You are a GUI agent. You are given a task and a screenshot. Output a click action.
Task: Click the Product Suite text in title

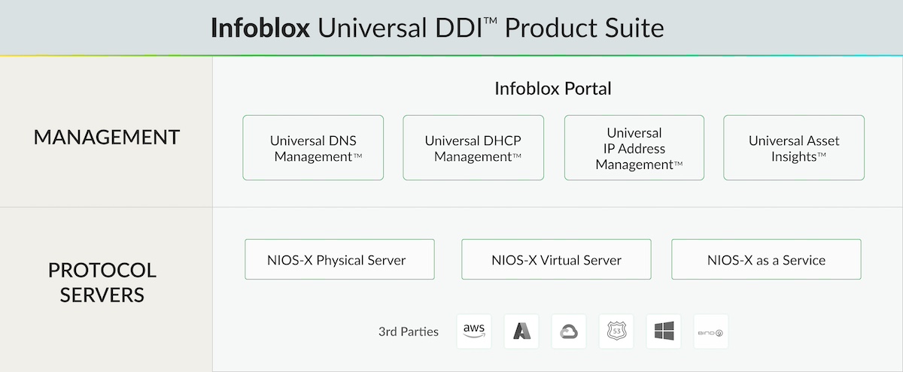(x=585, y=29)
